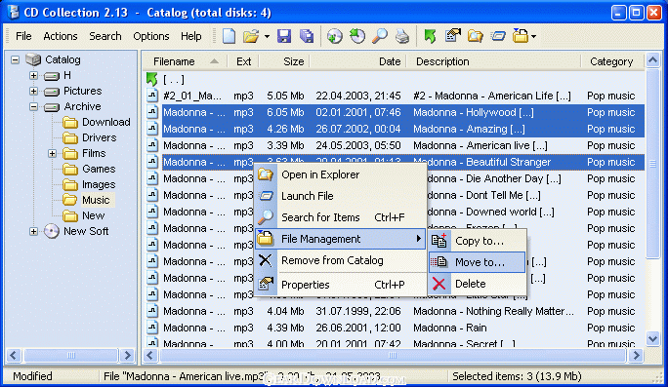
Task: Click the magnifier Search toolbar icon
Action: (379, 36)
